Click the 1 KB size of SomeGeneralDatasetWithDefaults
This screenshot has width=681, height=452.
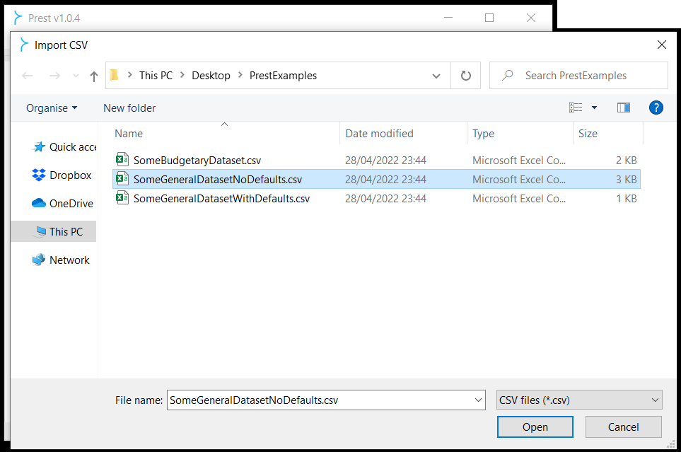pyautogui.click(x=626, y=199)
